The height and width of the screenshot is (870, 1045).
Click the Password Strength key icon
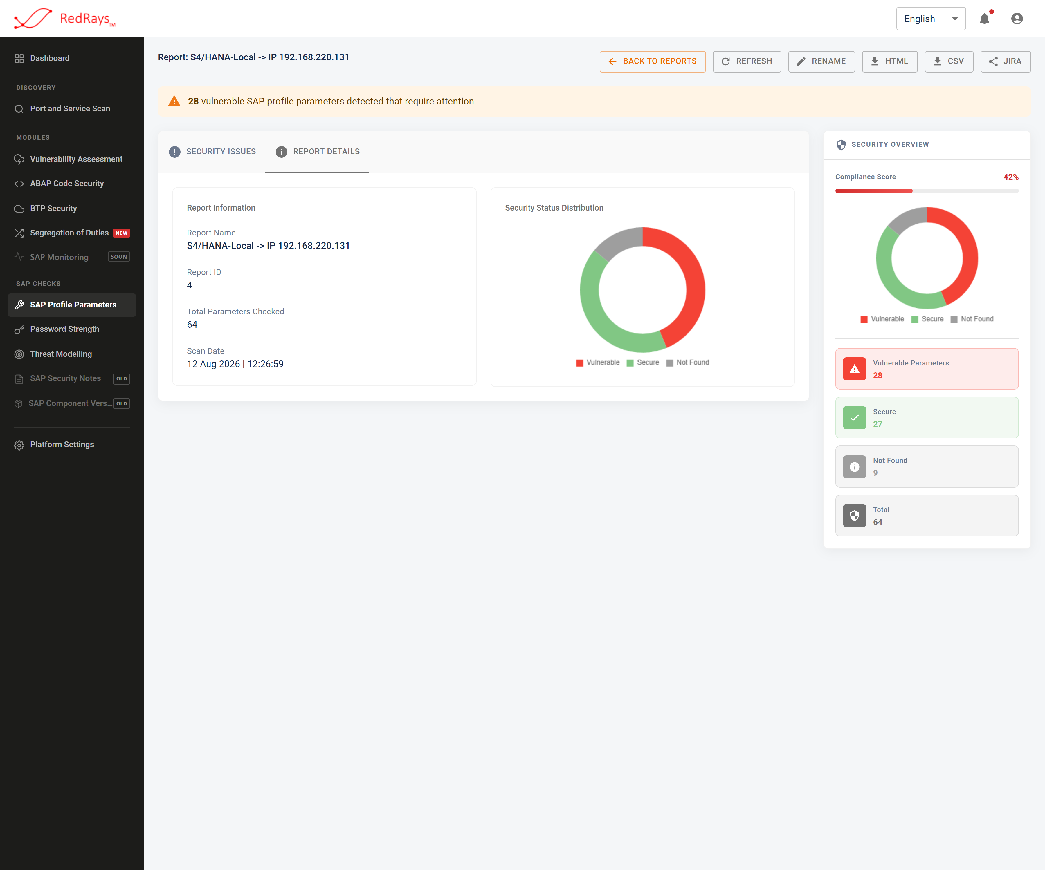point(19,330)
